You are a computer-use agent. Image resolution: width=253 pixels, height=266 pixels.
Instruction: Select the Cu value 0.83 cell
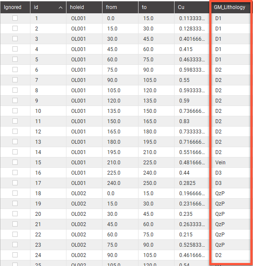(x=192, y=121)
